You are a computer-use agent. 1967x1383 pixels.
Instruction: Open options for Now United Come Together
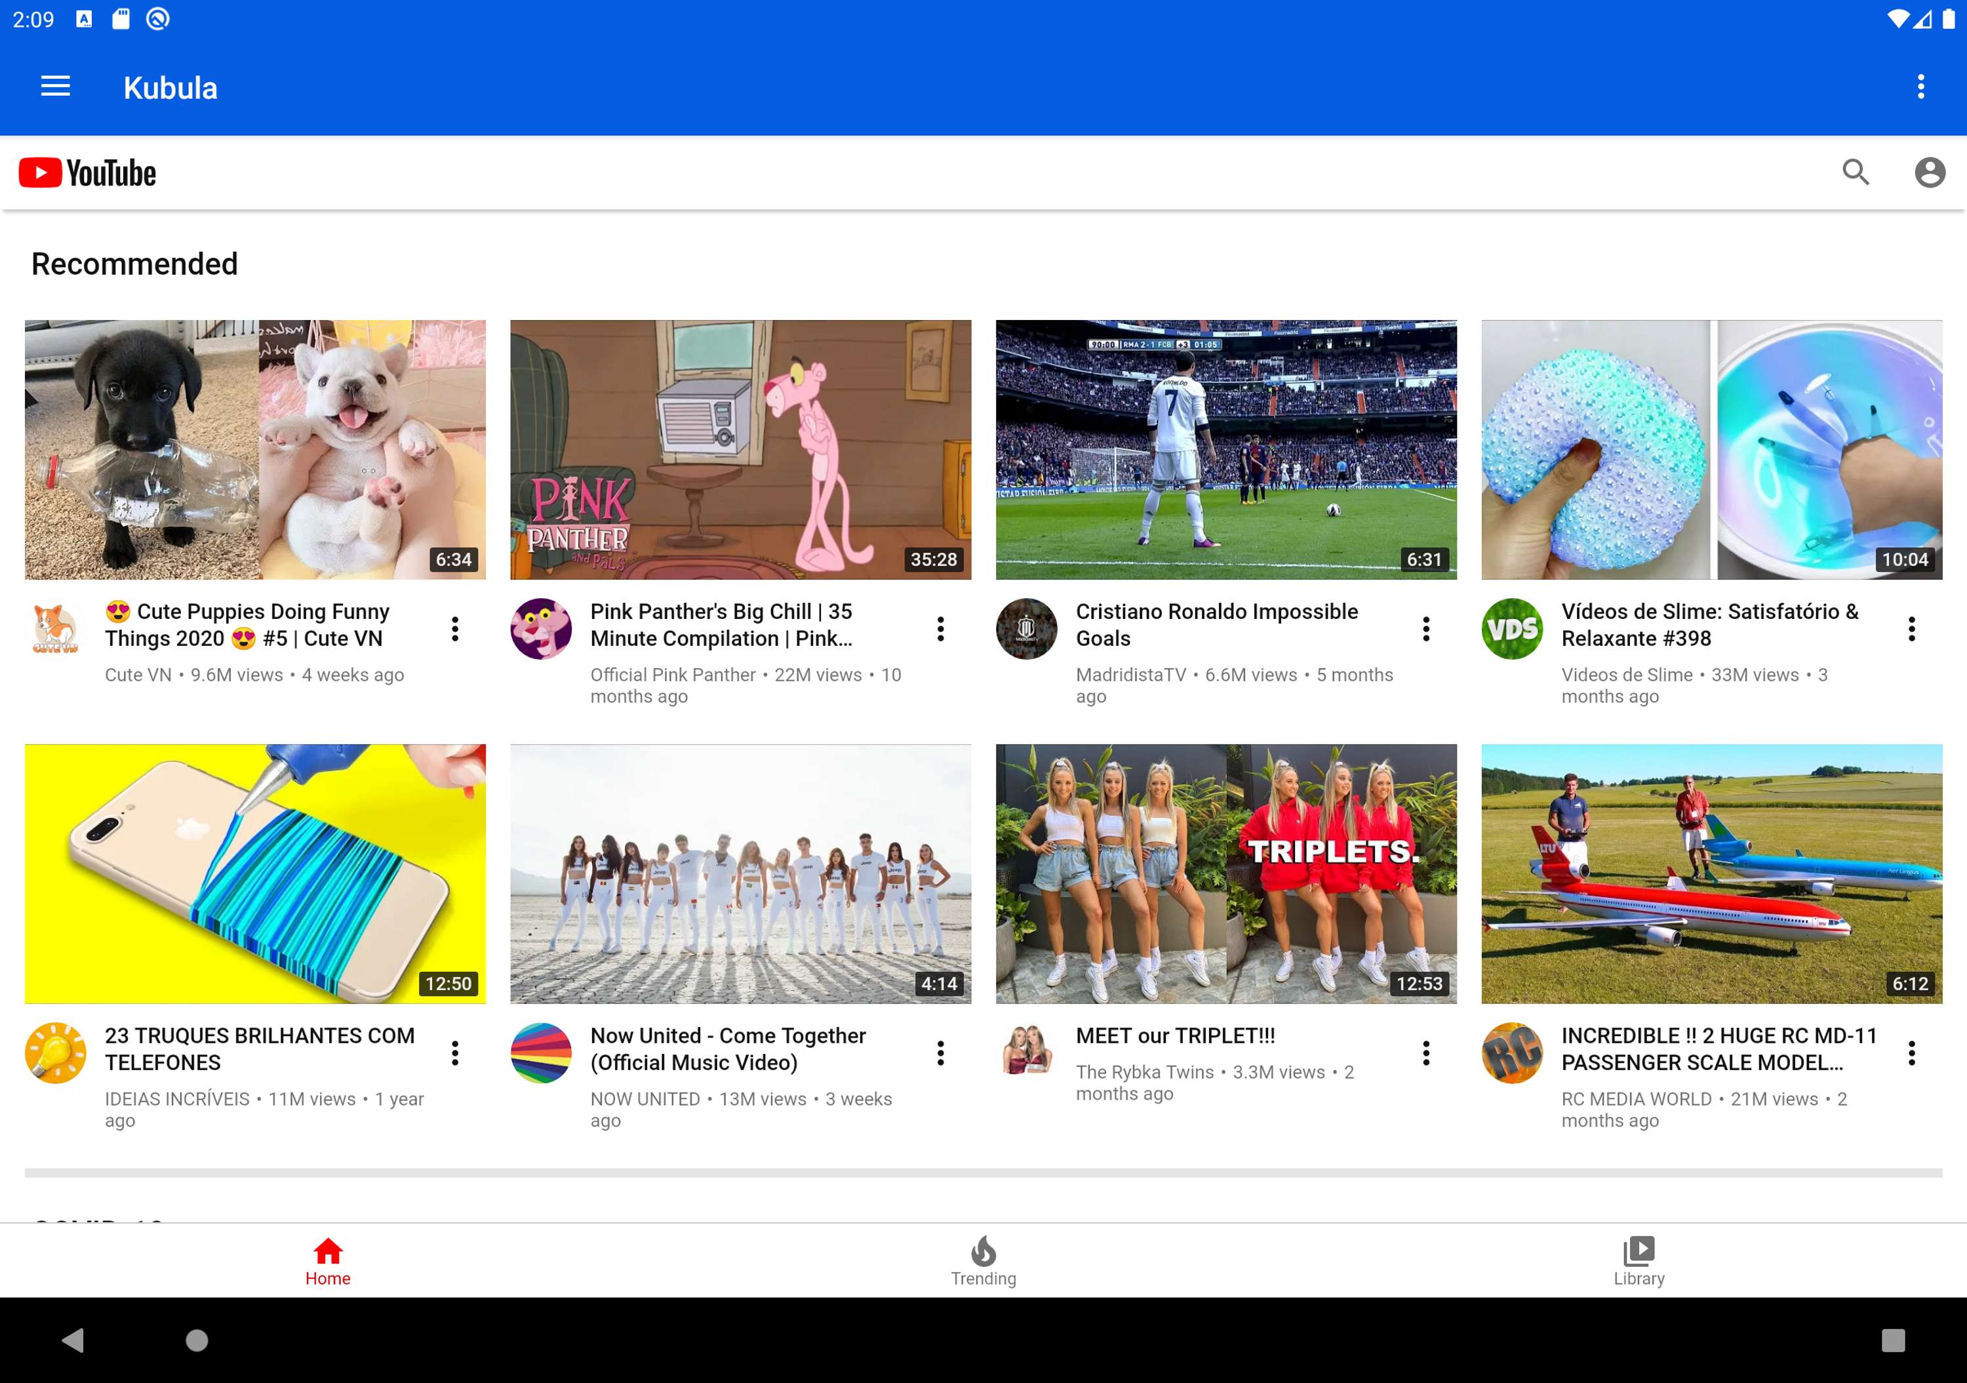point(941,1053)
